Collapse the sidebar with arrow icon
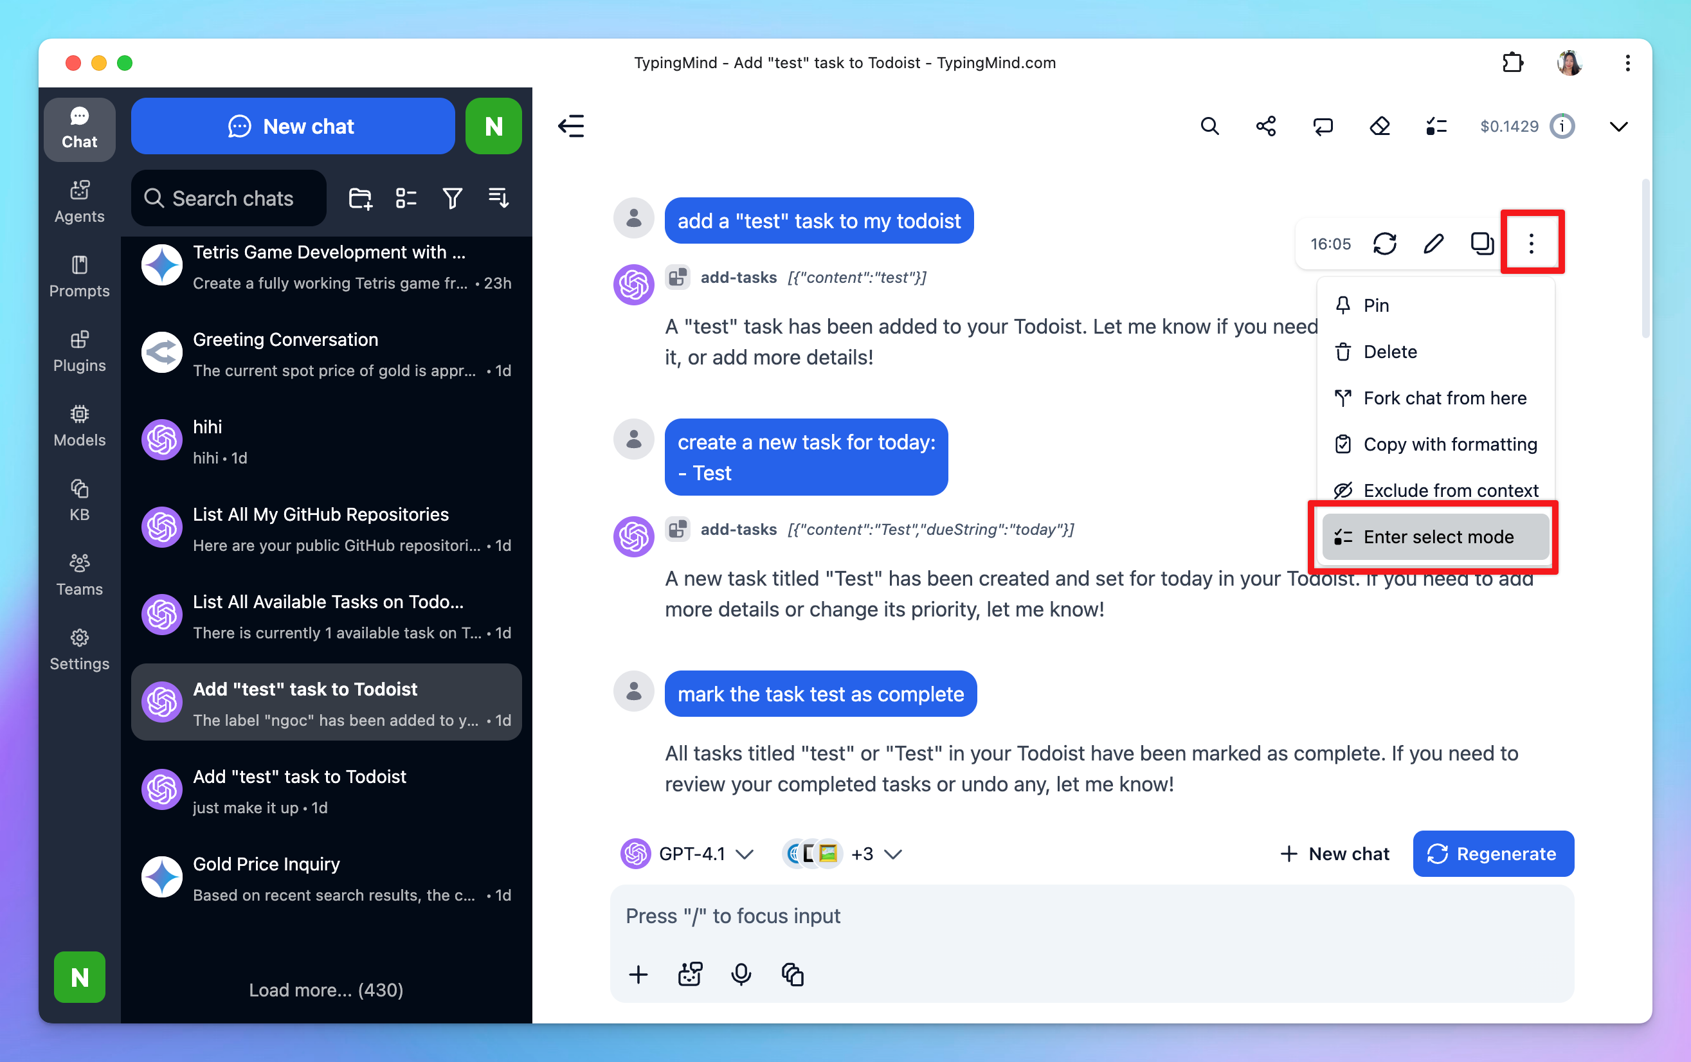 [571, 127]
